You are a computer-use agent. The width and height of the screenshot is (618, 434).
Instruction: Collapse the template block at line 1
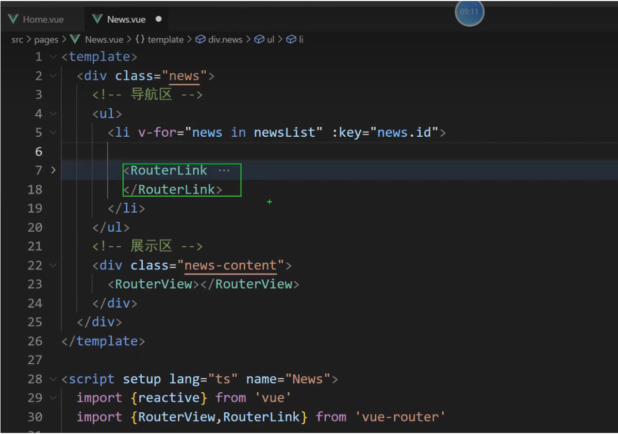[53, 57]
